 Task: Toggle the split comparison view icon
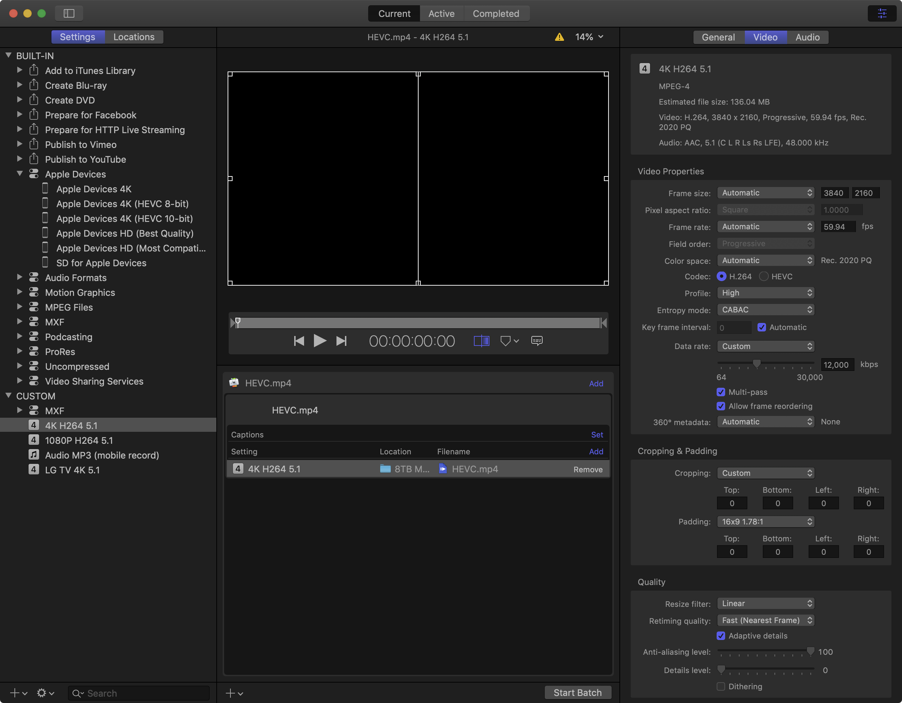[x=481, y=341]
